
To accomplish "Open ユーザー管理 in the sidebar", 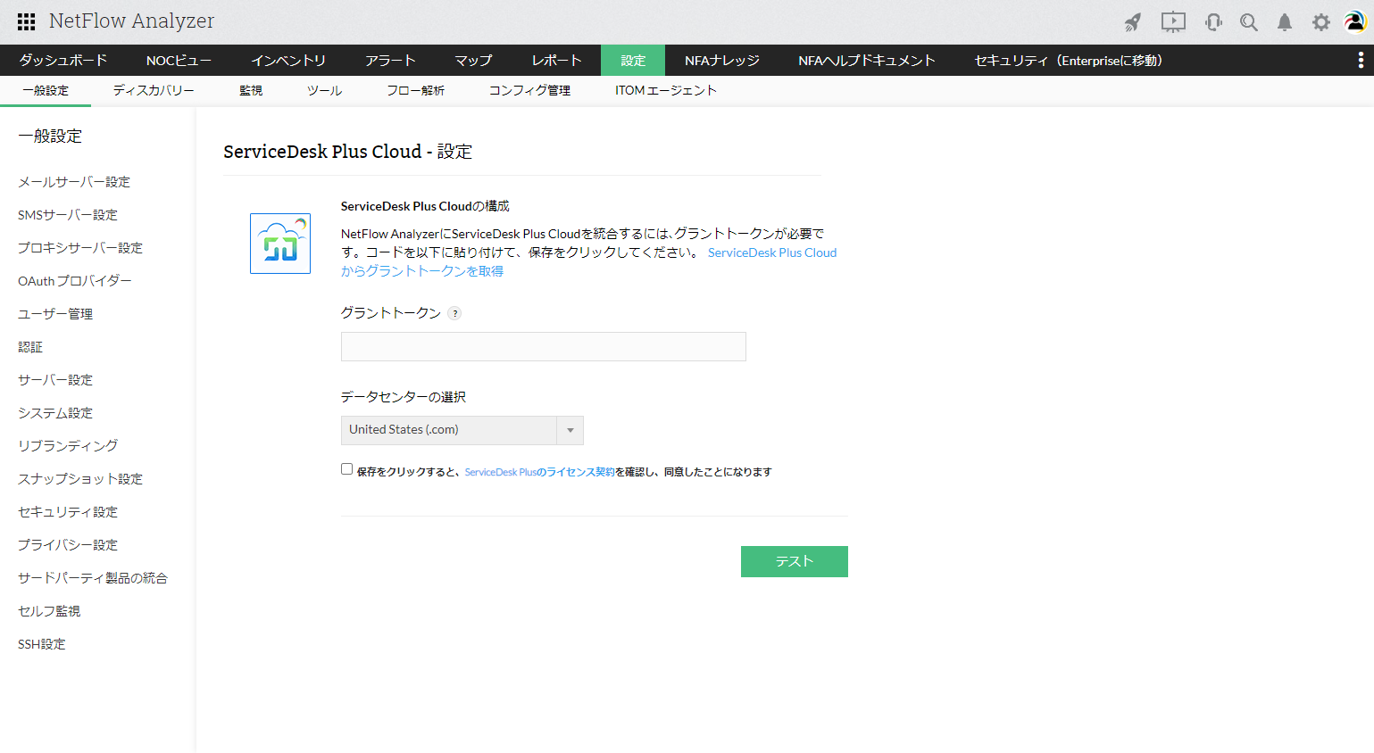I will click(x=55, y=314).
